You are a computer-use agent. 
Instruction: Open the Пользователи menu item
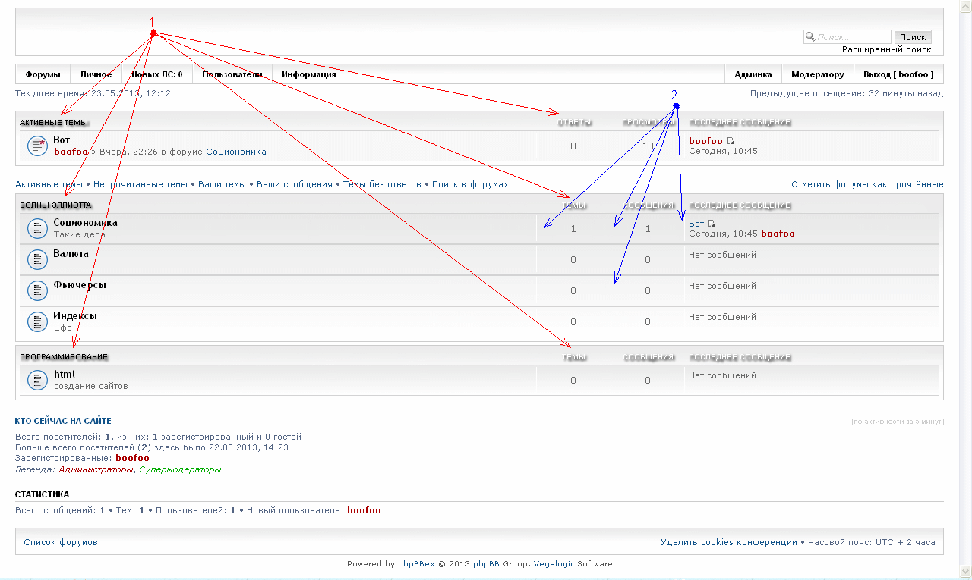[232, 74]
